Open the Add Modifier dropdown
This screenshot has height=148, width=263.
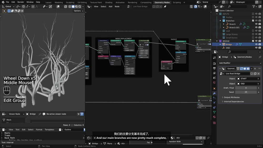(240, 63)
